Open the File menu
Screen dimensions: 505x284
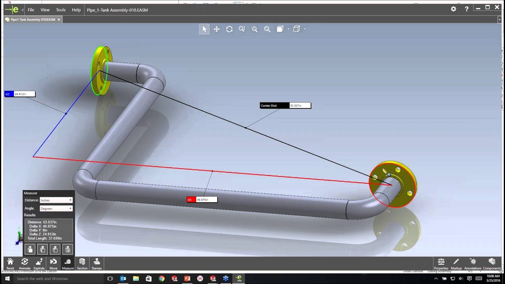[31, 10]
